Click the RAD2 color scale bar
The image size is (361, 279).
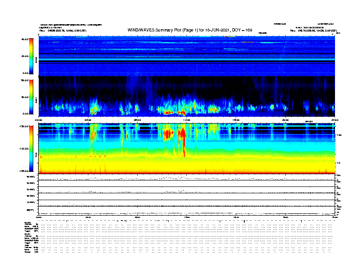tap(31, 56)
